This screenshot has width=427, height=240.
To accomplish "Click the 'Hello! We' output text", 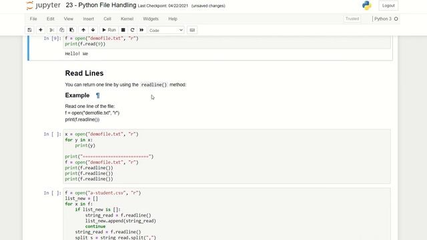I will [x=77, y=53].
